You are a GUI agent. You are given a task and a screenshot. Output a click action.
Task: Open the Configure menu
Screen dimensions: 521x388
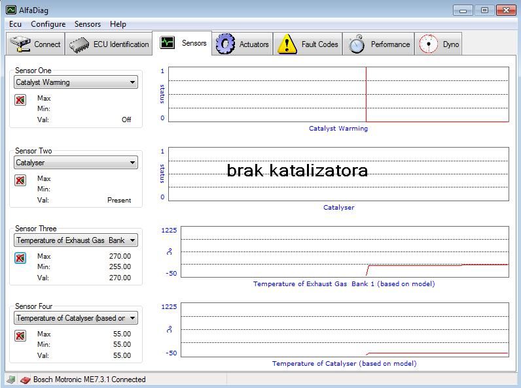[48, 24]
